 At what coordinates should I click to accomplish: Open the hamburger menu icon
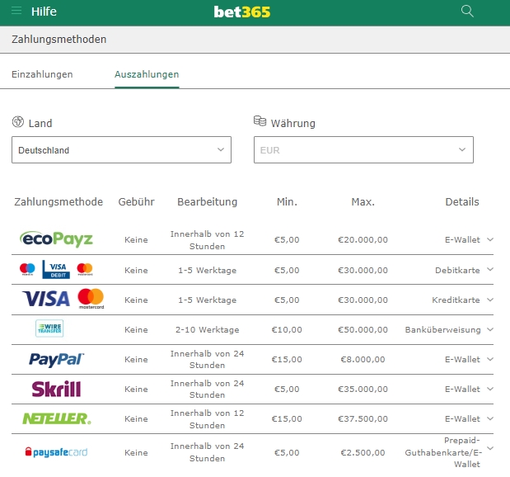click(x=16, y=11)
